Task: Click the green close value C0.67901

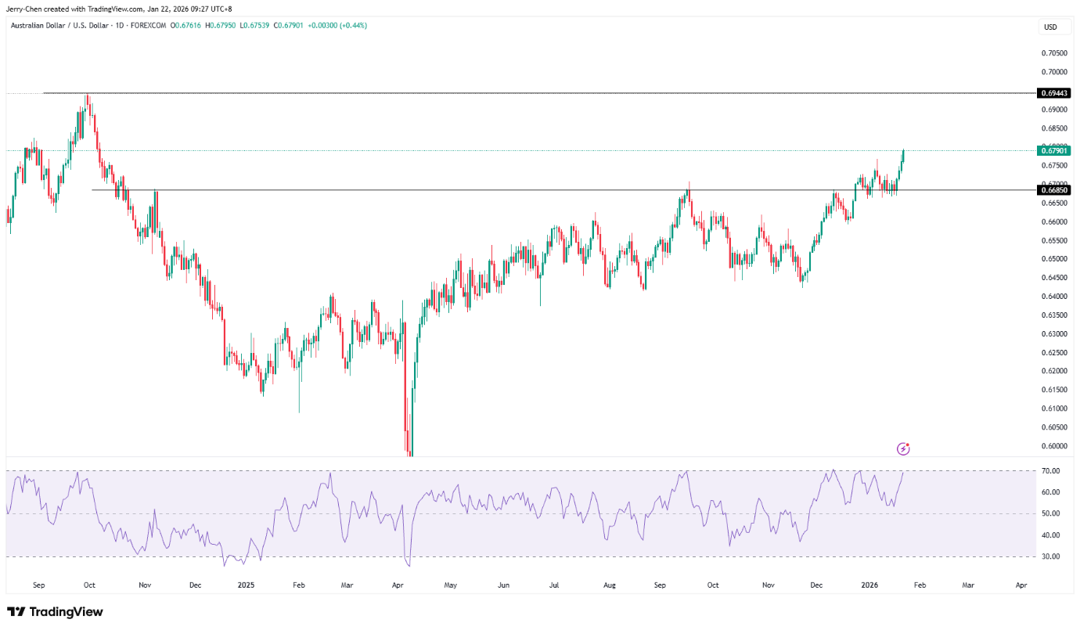Action: (289, 26)
